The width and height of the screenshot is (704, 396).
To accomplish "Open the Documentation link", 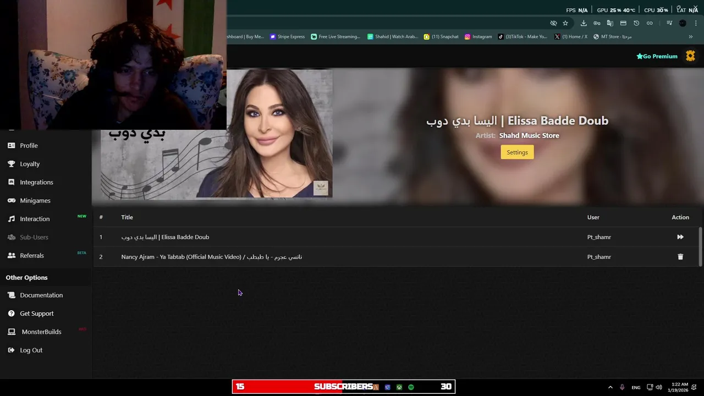I will (41, 295).
